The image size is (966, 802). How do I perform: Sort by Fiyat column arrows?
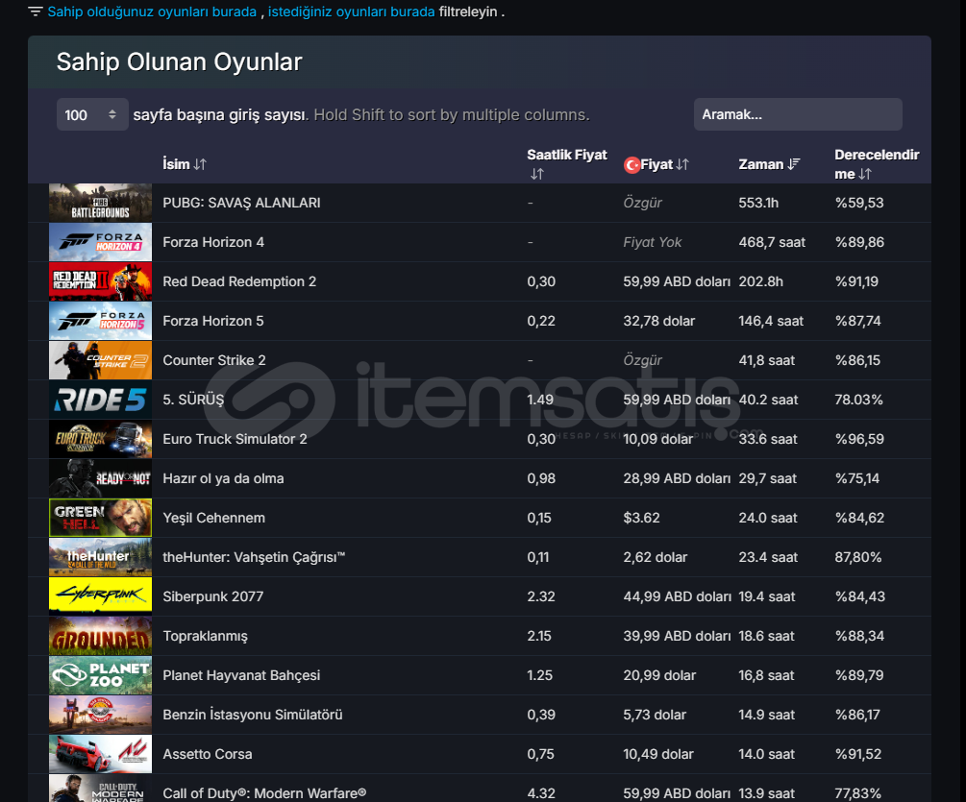pos(682,164)
